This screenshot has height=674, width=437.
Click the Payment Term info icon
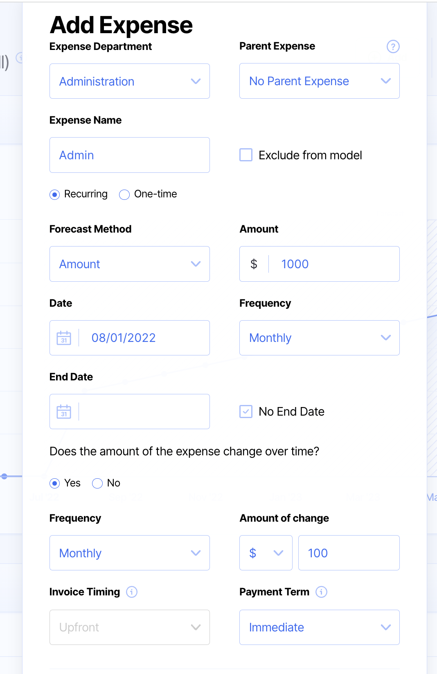click(x=322, y=592)
